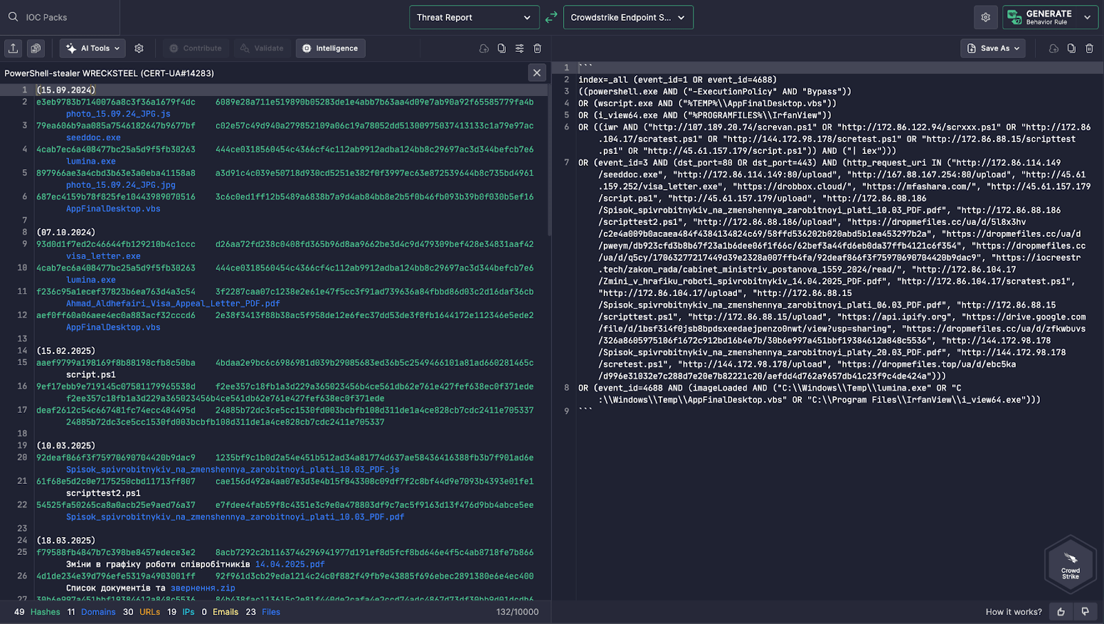The height and width of the screenshot is (624, 1104).
Task: Open the filter sliders icon in left panel
Action: coord(520,48)
